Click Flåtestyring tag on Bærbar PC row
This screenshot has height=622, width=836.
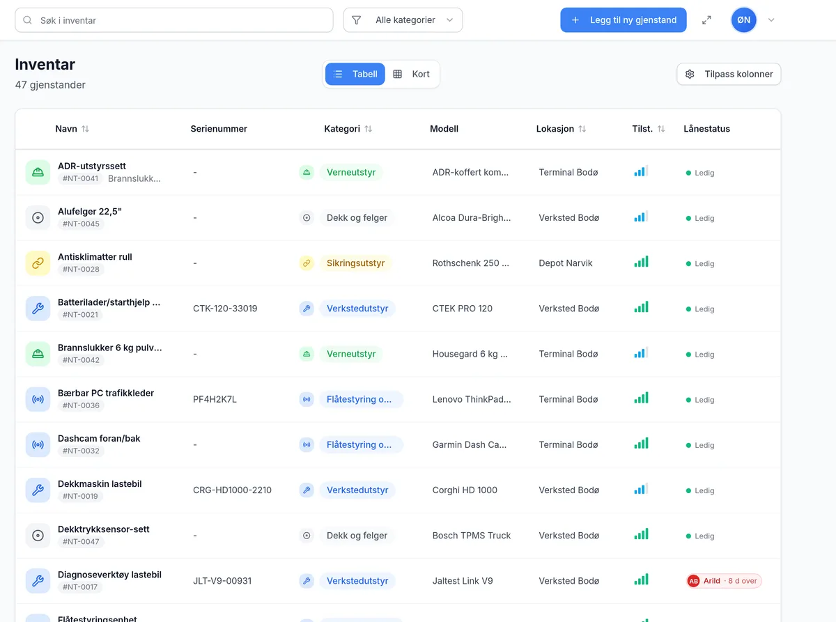tap(361, 399)
